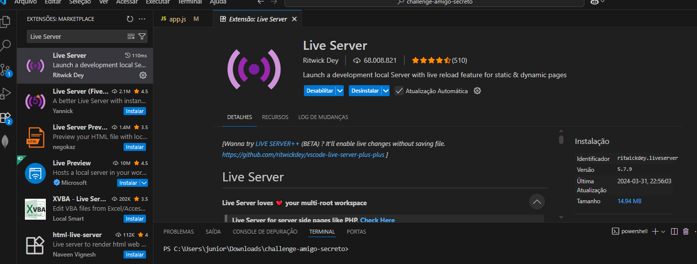Screen dimensions: 697x264
Task: Open the LIVE SERVER++ link
Action: pos(278,143)
